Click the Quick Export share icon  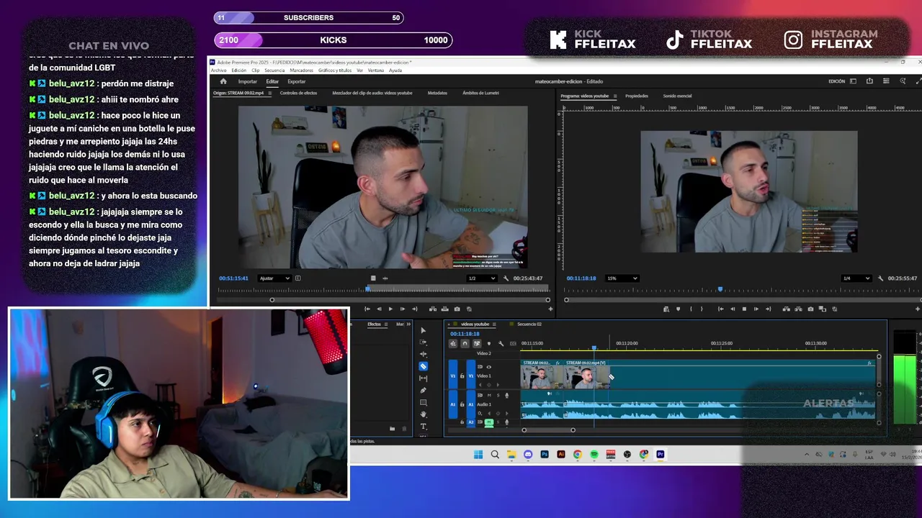tap(869, 81)
